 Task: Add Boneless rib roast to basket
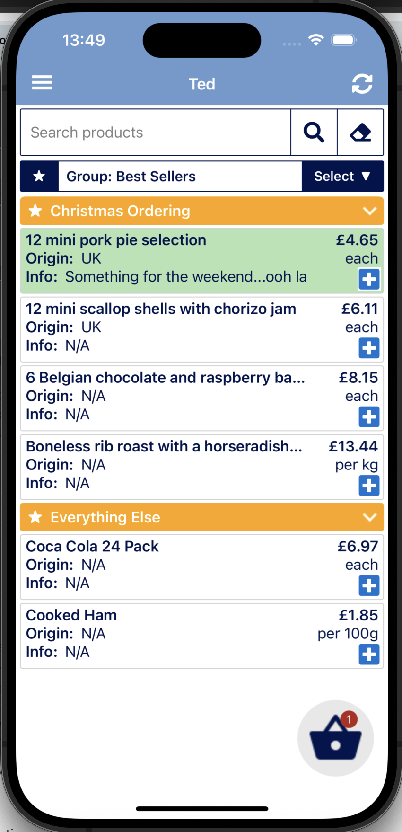point(369,486)
